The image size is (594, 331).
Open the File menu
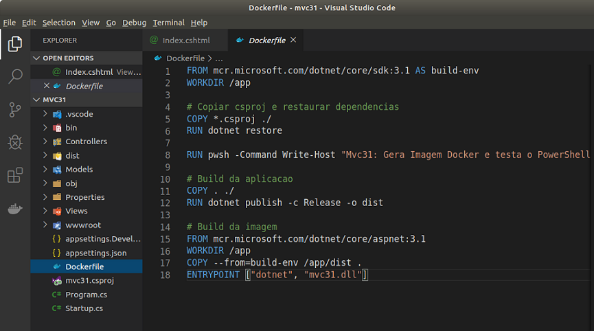(x=10, y=23)
